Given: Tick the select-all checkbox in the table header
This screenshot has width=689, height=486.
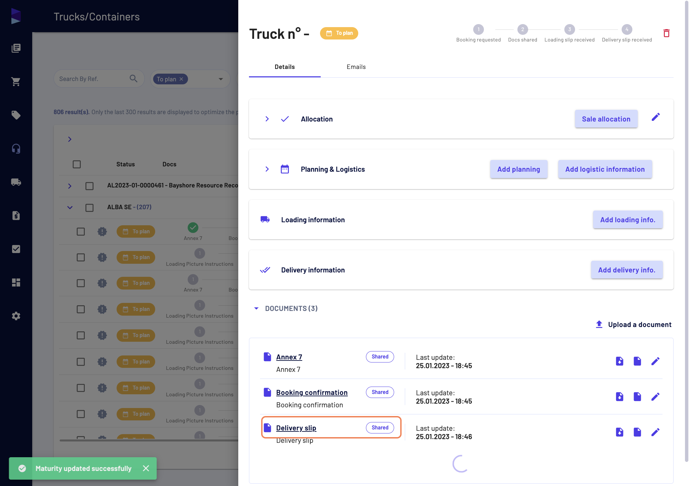Looking at the screenshot, I should (x=77, y=164).
